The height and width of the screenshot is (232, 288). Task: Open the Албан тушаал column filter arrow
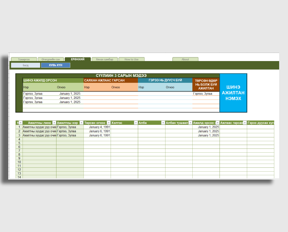coord(190,123)
